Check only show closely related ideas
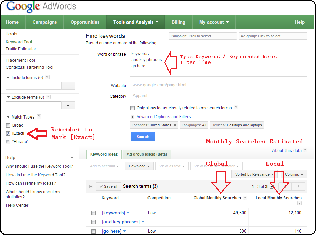Viewport: 316px width, 235px height. click(133, 108)
